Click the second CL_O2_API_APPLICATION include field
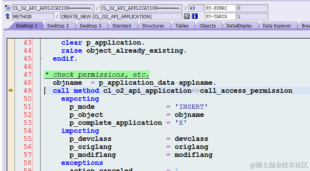Viewport: 310px width, 171px height. click(141, 8)
